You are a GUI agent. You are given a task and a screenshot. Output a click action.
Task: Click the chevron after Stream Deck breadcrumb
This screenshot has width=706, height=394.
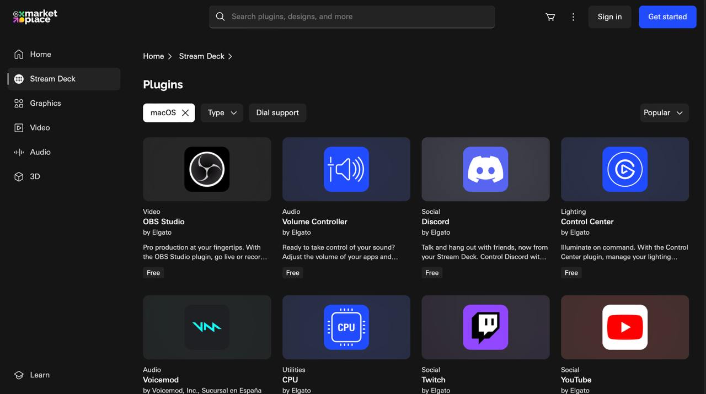(x=230, y=56)
